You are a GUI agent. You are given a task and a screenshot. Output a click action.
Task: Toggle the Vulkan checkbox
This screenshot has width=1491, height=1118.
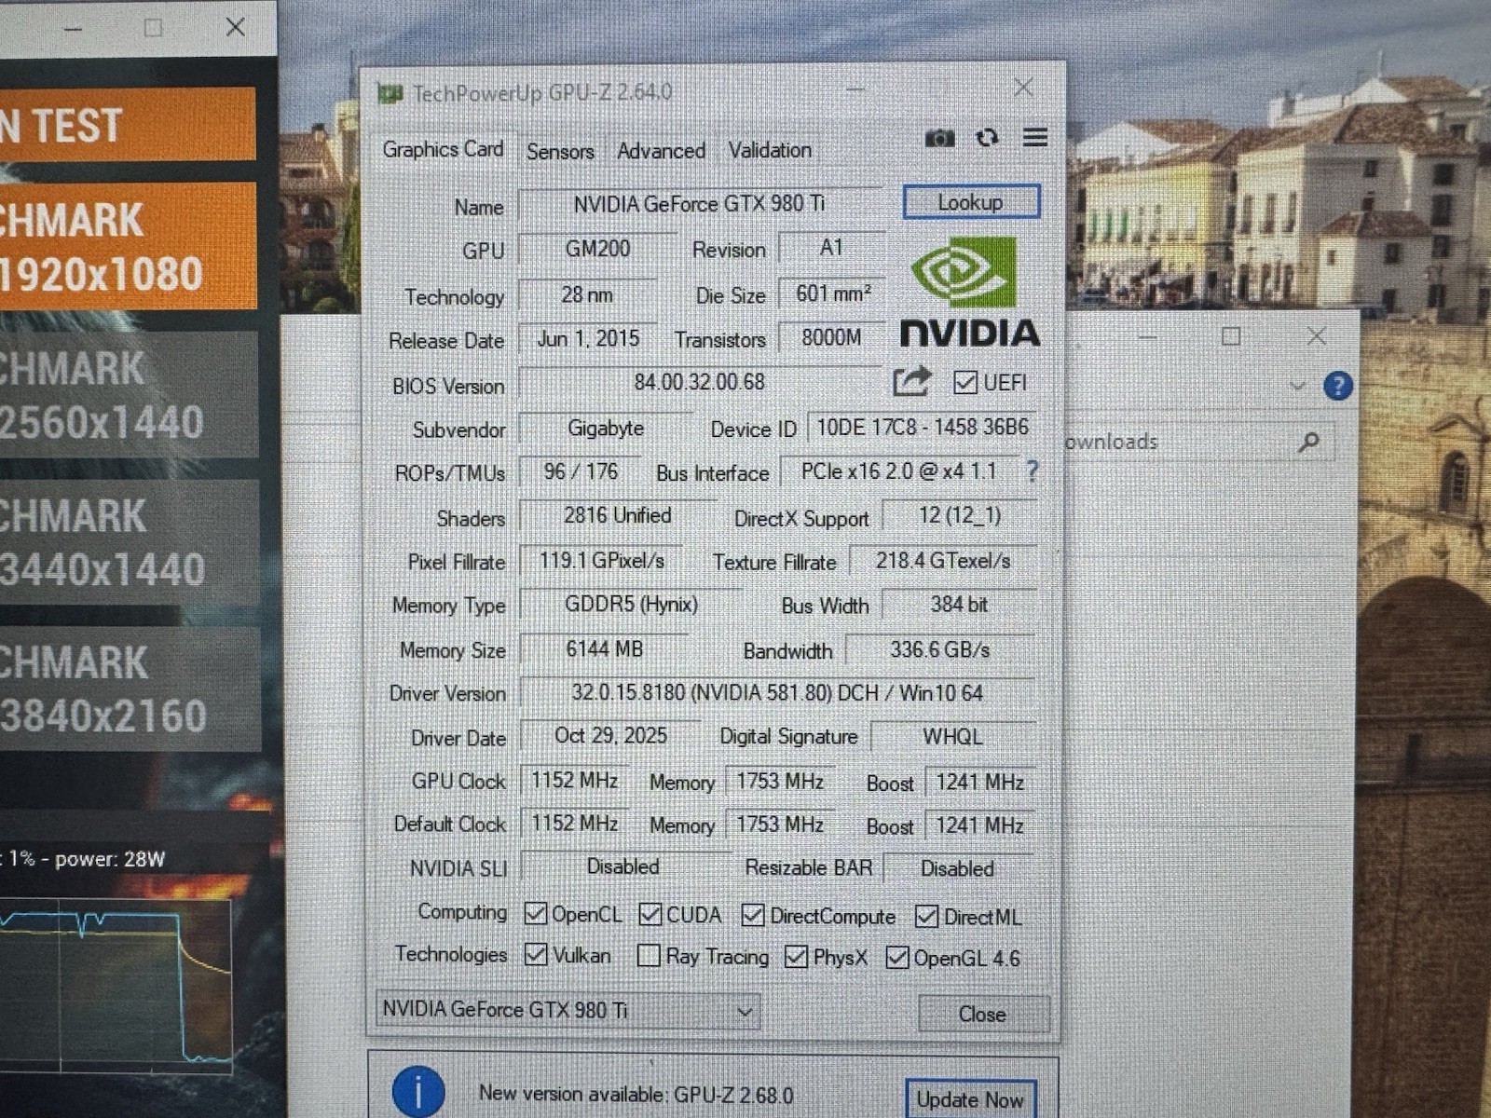point(536,954)
